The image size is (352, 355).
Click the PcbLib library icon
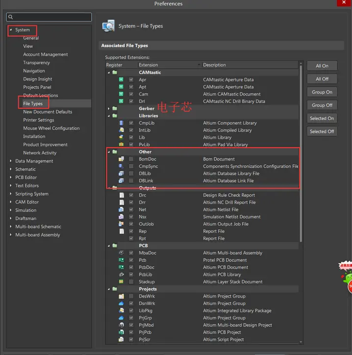click(121, 275)
